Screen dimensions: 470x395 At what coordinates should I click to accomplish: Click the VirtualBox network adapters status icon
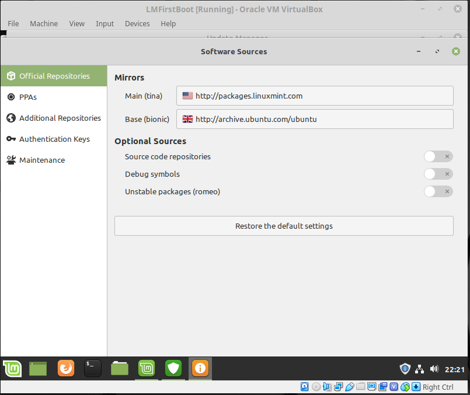pos(339,387)
